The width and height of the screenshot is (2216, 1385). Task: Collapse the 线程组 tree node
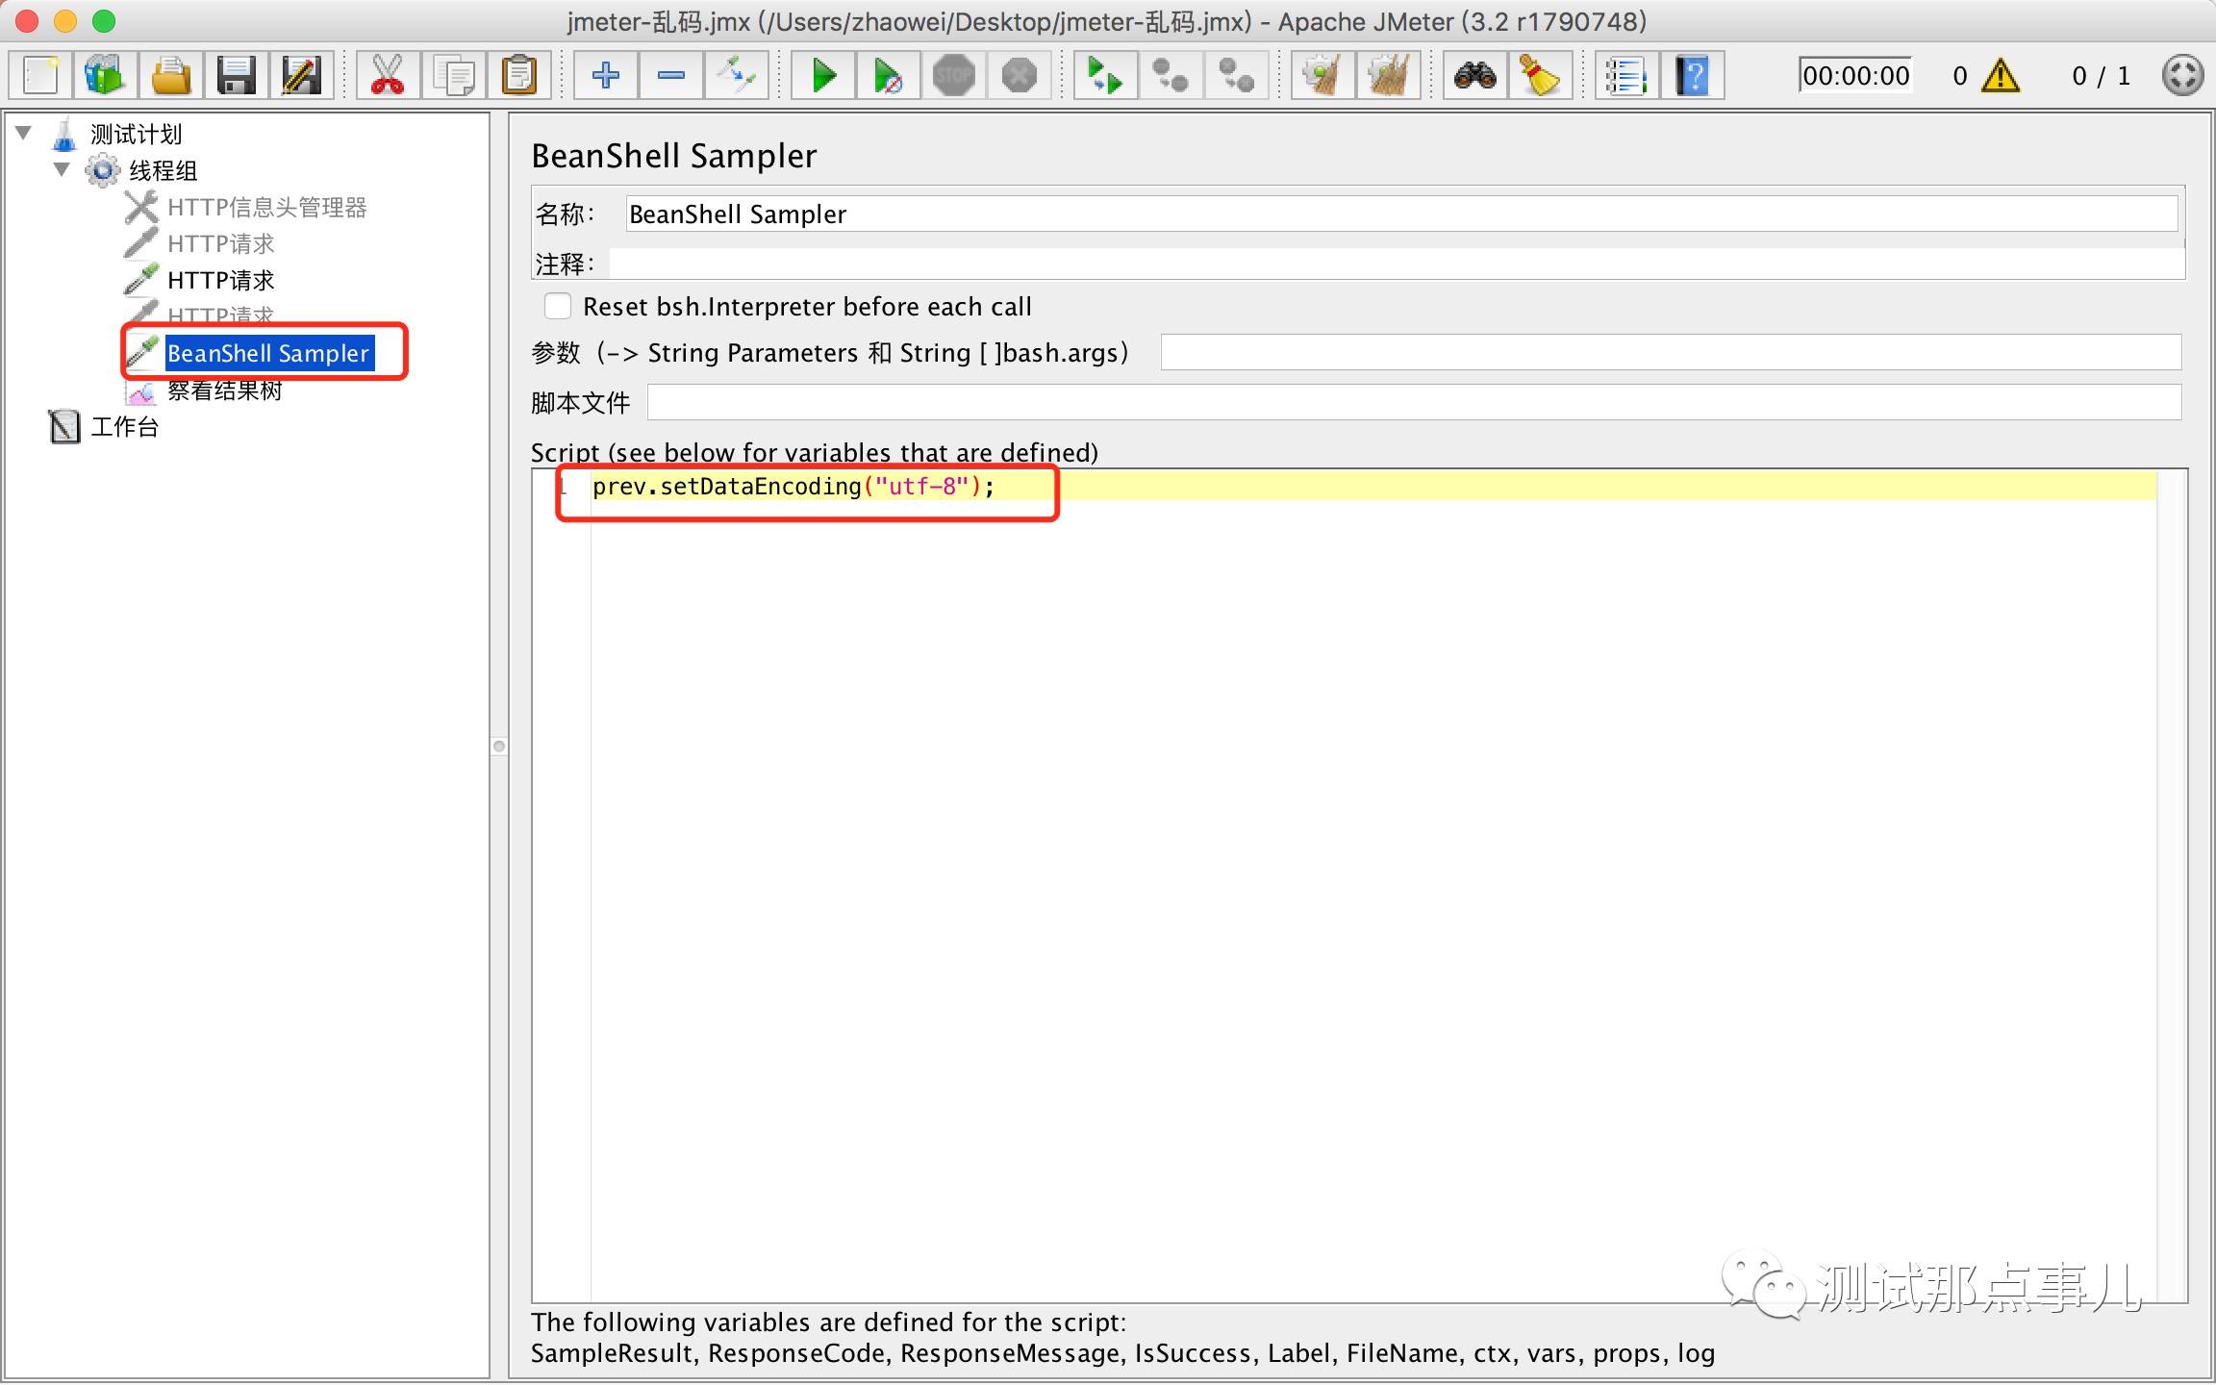(62, 169)
